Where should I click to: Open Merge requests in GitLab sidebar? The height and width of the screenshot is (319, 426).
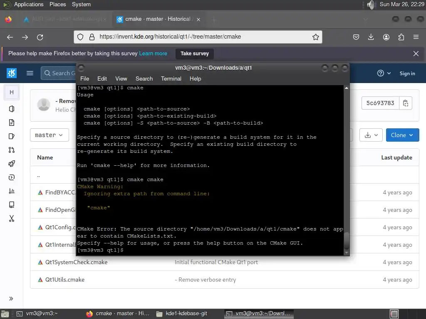click(x=11, y=150)
